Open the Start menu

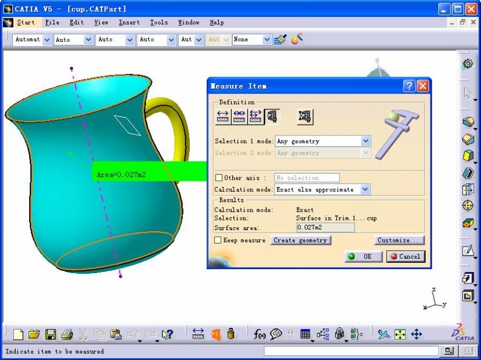tap(26, 22)
